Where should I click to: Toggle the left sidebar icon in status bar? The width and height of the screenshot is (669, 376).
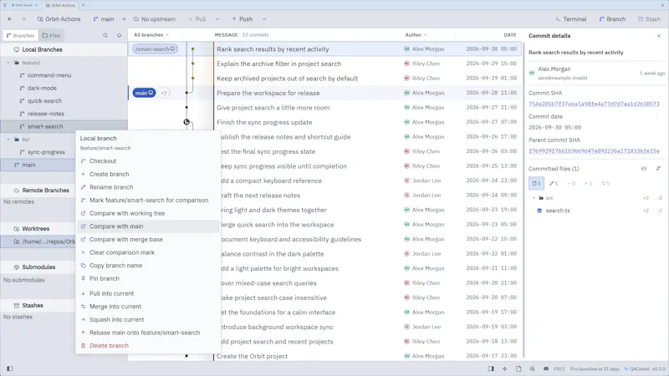10,368
